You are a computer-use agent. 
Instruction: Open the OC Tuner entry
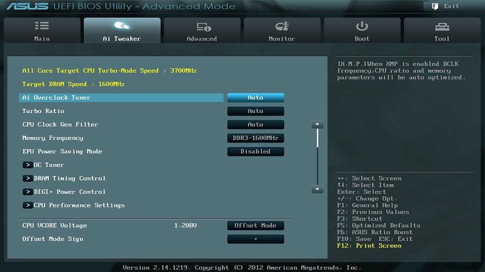[49, 165]
